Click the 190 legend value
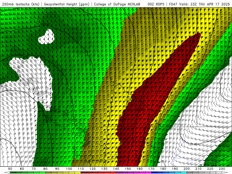The height and width of the screenshot is (174, 232). (175, 169)
